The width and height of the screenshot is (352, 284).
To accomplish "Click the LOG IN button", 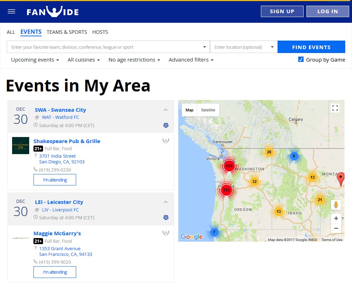I will [x=327, y=11].
